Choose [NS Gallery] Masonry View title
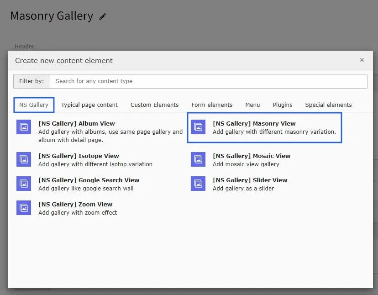This screenshot has height=295, width=378. pyautogui.click(x=254, y=123)
